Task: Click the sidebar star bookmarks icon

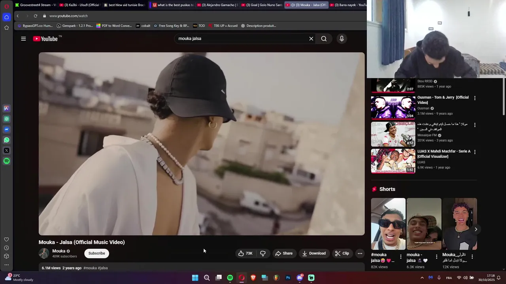Action: [6, 28]
